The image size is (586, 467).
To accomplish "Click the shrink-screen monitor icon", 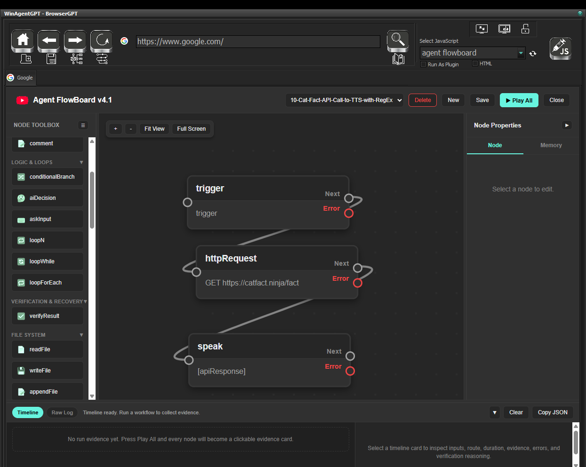I will click(x=482, y=29).
